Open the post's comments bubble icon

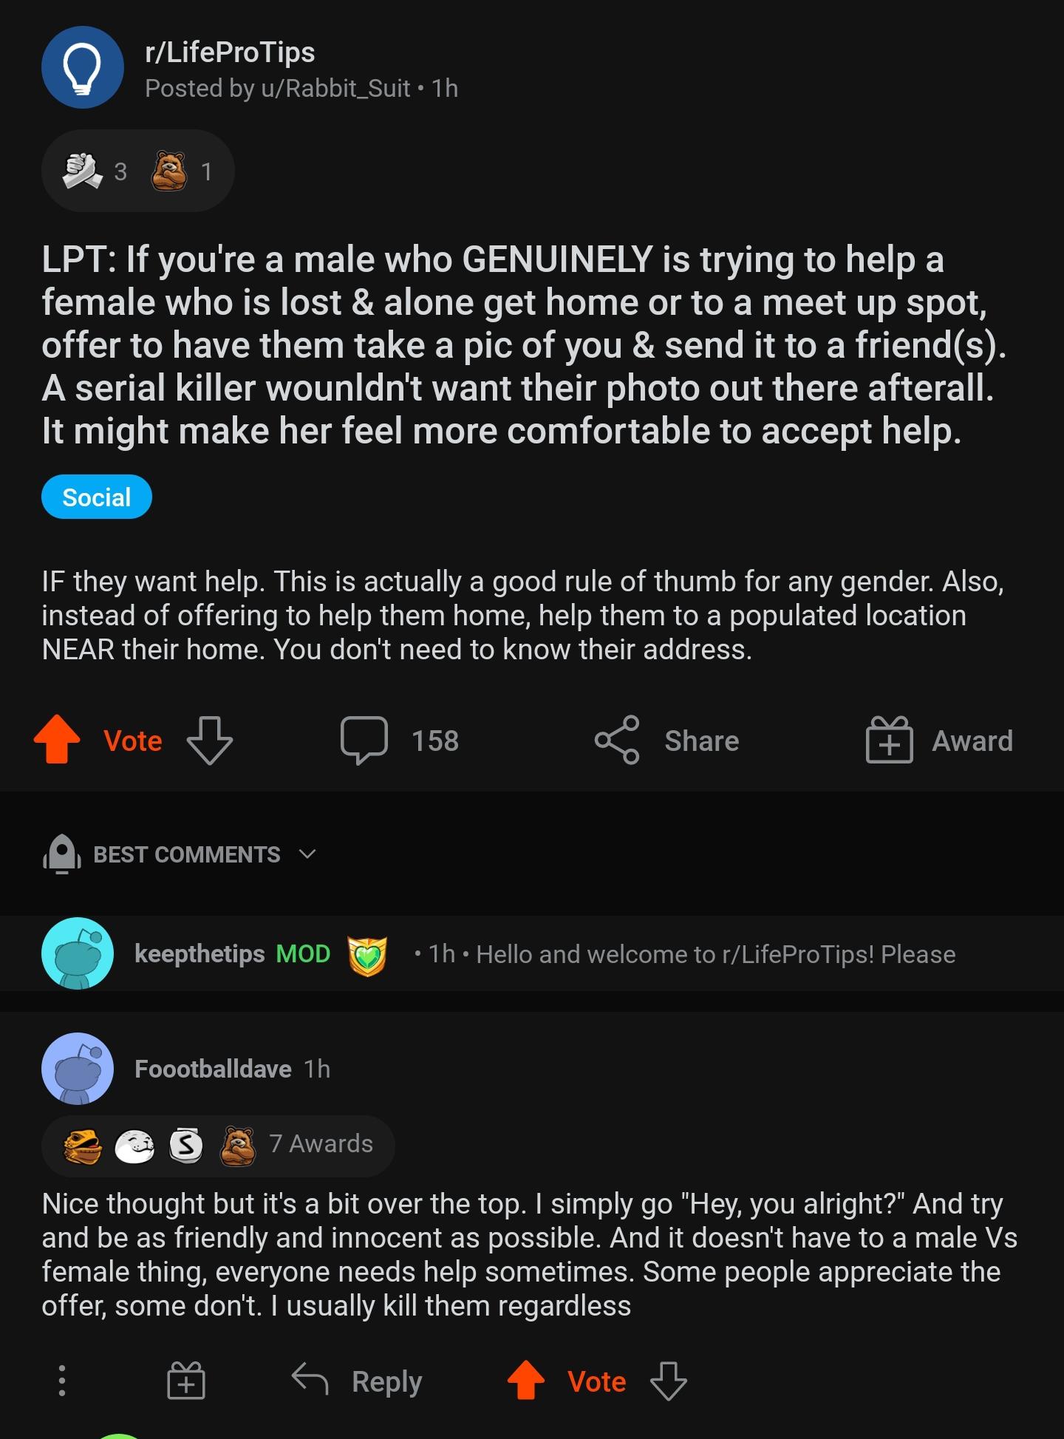364,740
